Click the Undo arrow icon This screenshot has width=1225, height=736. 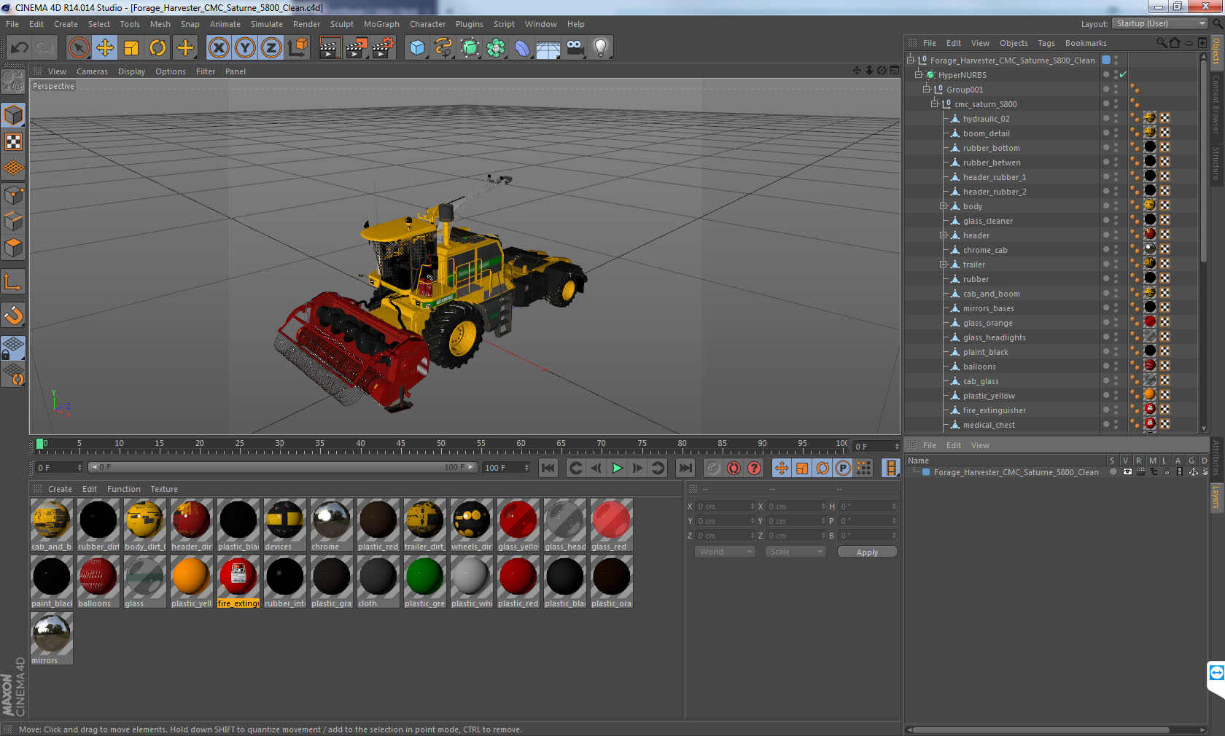[19, 48]
